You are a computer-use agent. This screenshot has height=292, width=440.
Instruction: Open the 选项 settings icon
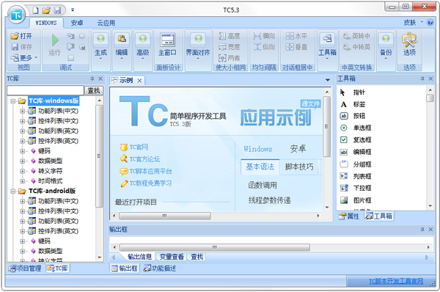pos(409,40)
